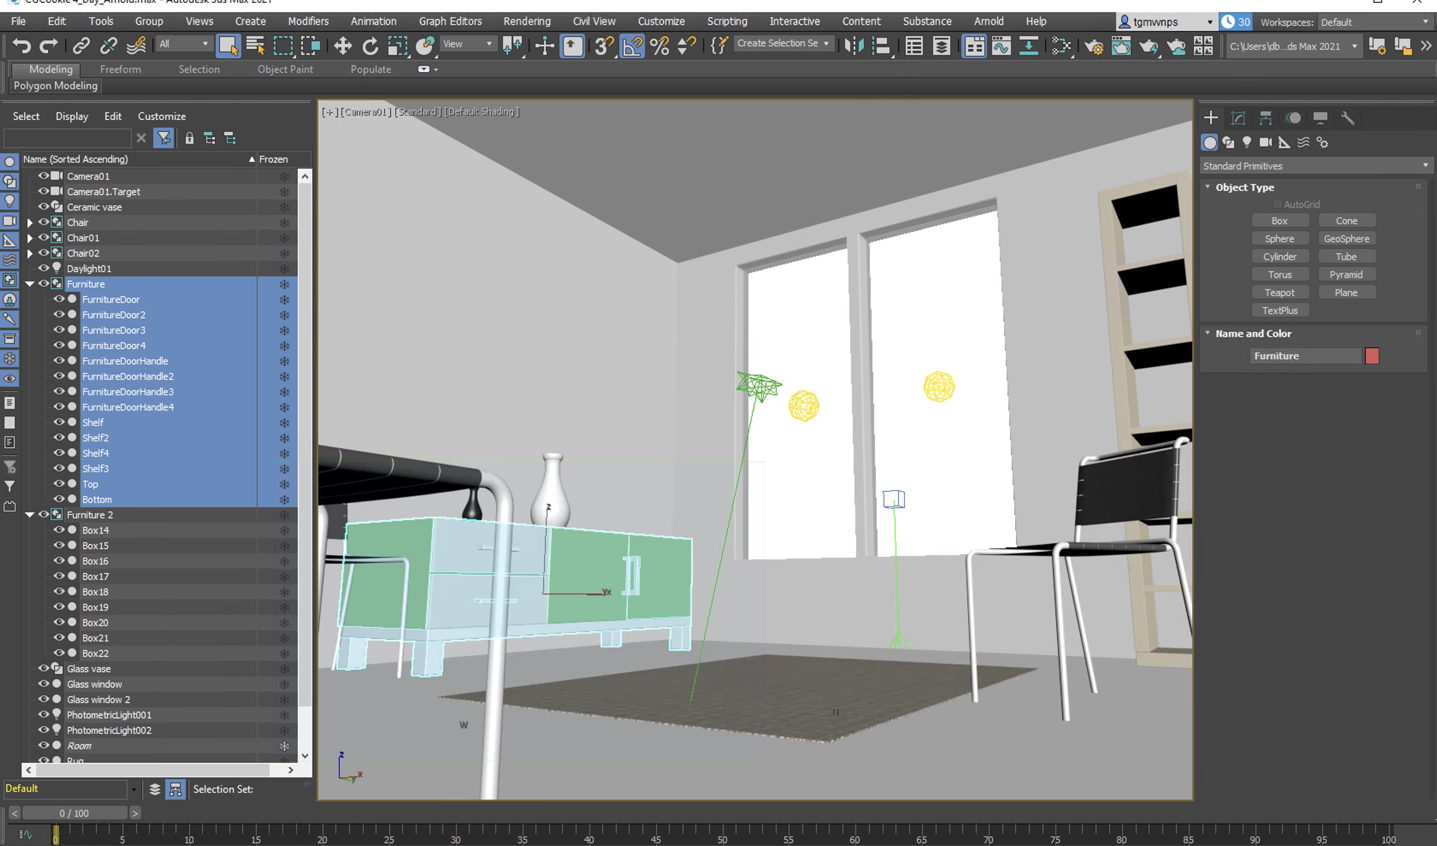Toggle visibility of Room layer
This screenshot has height=846, width=1437.
43,745
